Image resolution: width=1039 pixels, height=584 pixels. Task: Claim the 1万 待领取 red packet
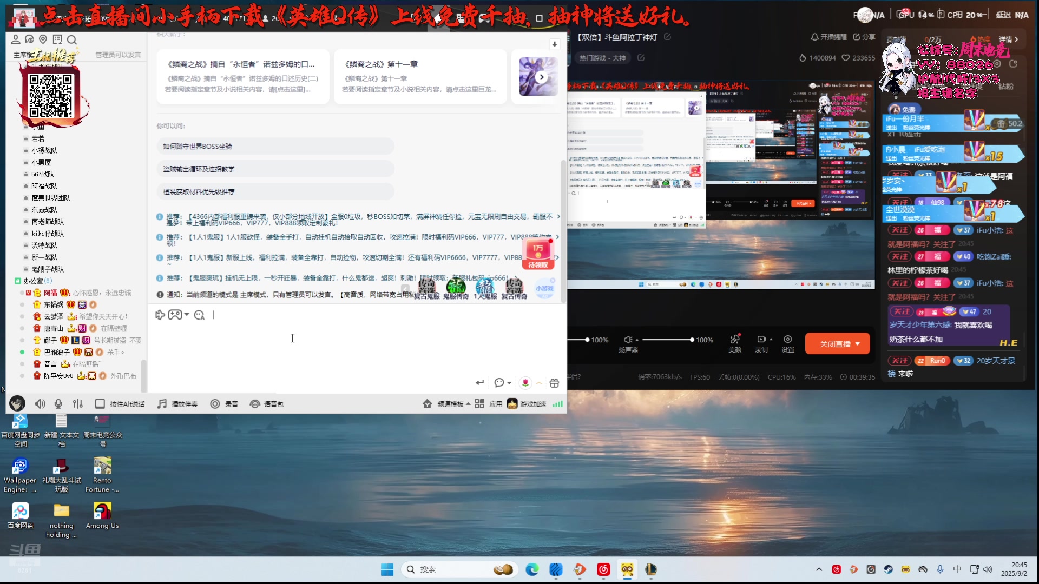pos(538,254)
